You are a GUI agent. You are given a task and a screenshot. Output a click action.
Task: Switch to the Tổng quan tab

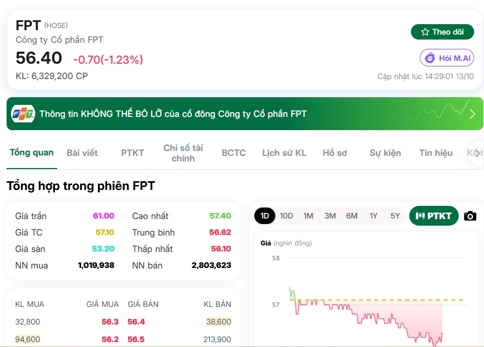[31, 153]
